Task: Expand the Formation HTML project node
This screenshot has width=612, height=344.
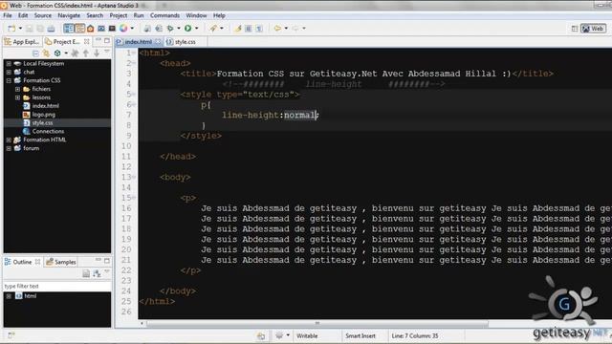Action: (9, 140)
